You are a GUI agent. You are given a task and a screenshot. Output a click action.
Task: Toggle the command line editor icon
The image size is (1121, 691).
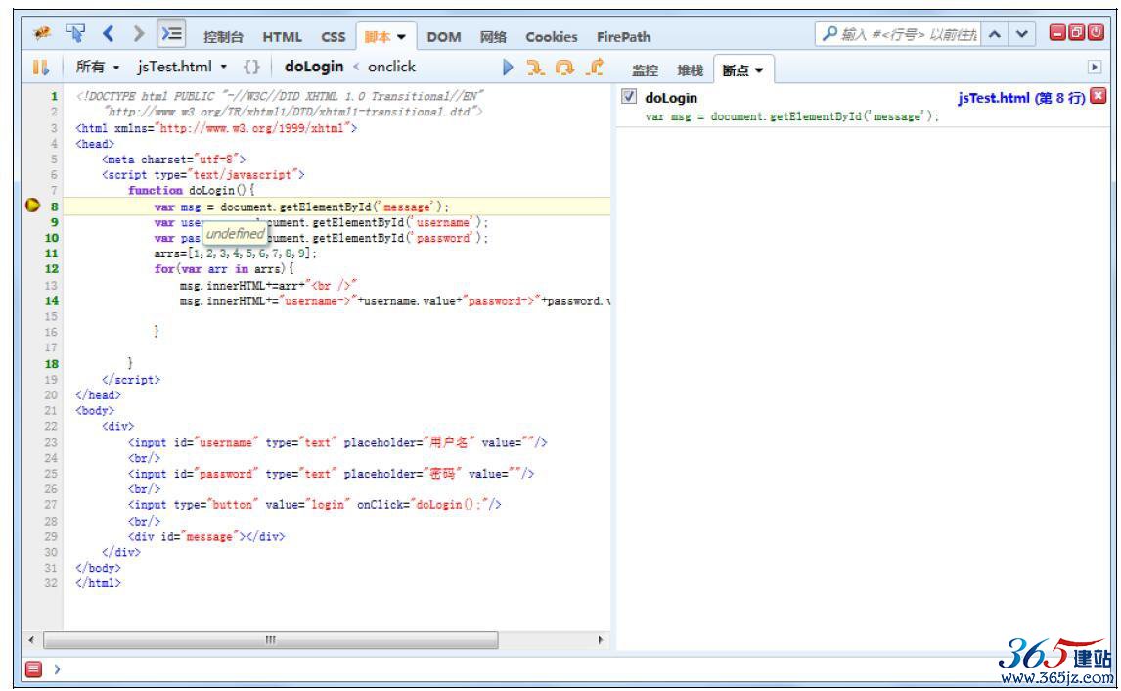[x=171, y=33]
